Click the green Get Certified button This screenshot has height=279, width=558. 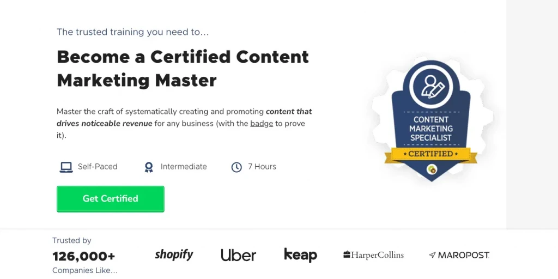click(110, 199)
